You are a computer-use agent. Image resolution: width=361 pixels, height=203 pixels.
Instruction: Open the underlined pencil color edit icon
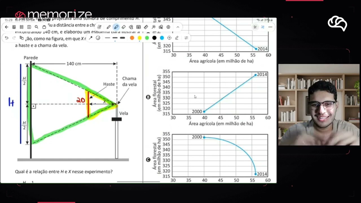177,38
